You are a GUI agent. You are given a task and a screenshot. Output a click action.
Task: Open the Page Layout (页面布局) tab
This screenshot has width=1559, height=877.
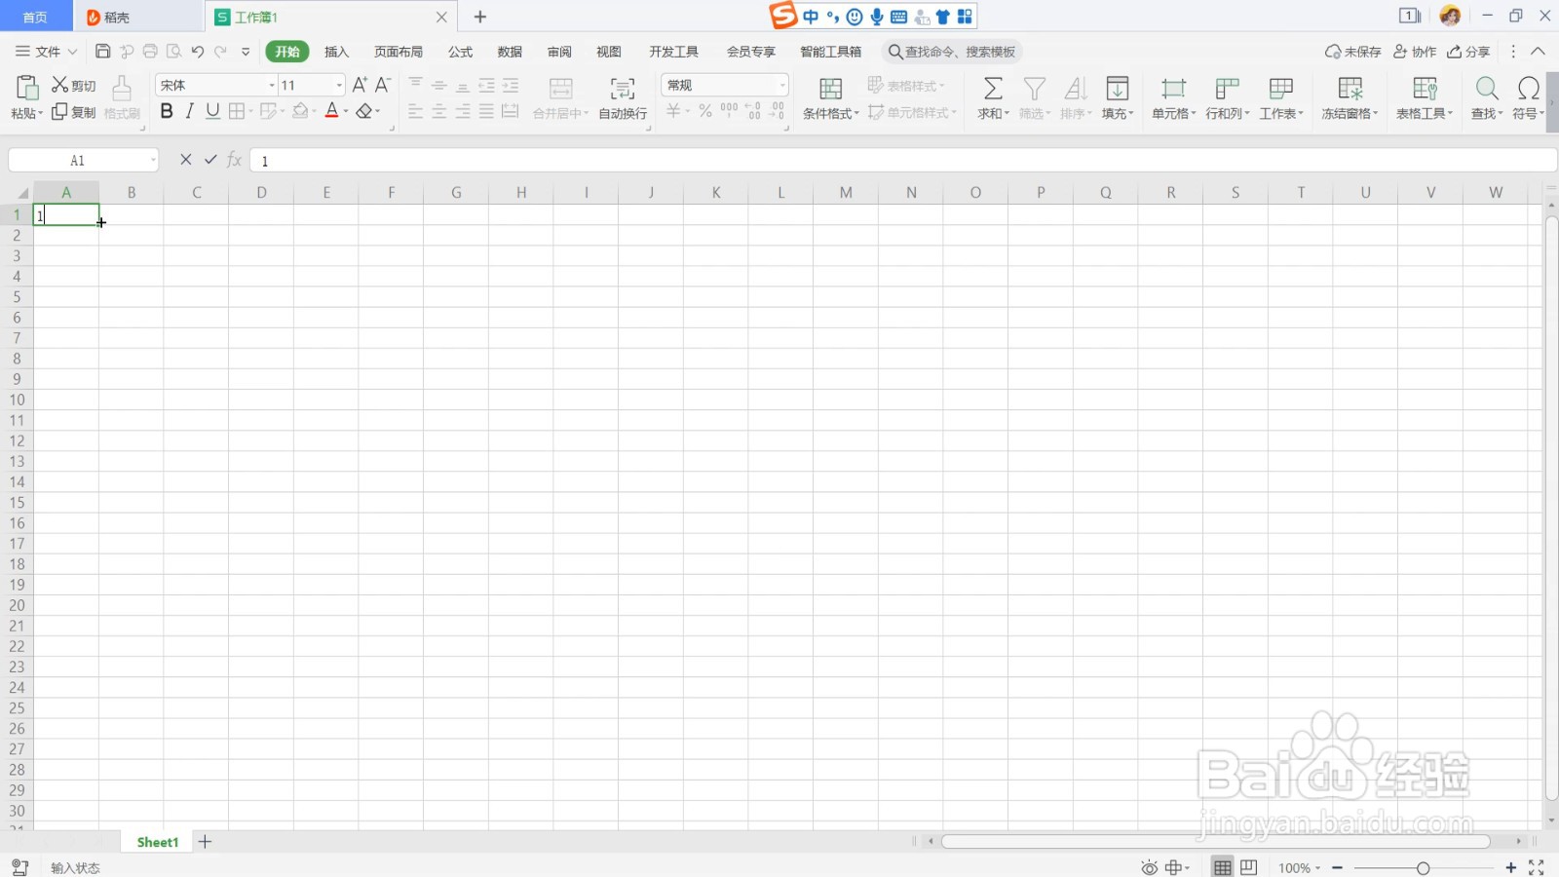399,52
